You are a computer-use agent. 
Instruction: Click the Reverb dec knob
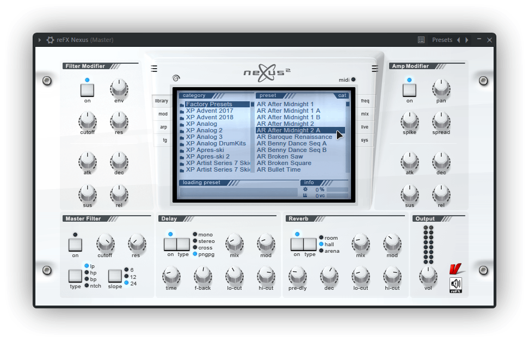point(329,276)
